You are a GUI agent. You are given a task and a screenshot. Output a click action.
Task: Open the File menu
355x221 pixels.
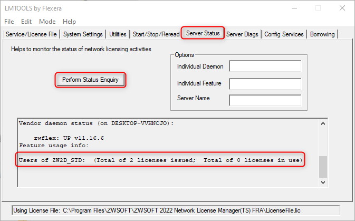point(9,22)
